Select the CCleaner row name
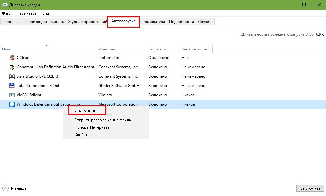 25,58
